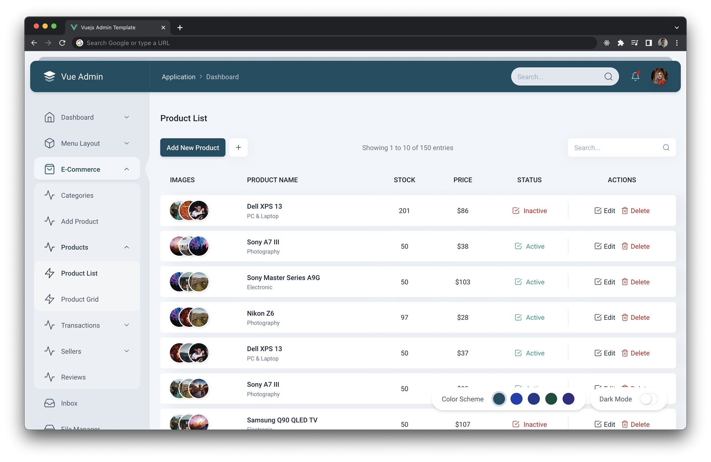Screen dimensions: 711x462
Task: Open the browser extensions puzzle icon
Action: (x=621, y=43)
